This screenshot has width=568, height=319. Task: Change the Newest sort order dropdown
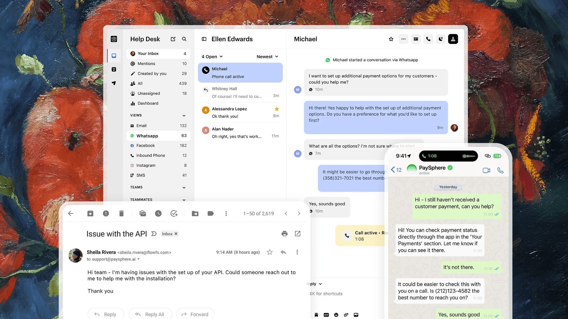point(267,57)
